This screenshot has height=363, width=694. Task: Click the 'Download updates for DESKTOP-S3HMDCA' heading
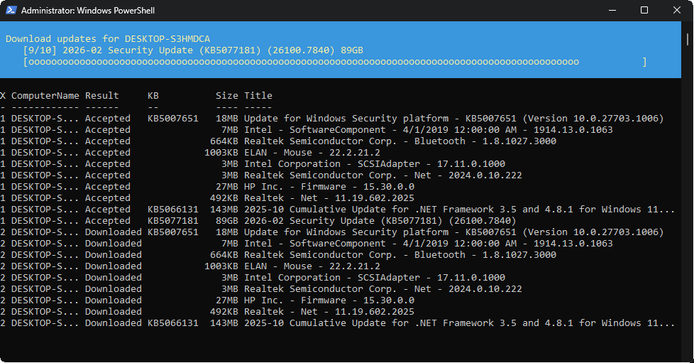coord(108,38)
